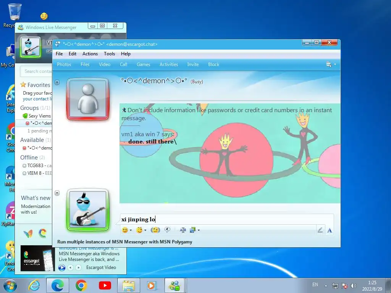Click the emoticon icon on desktop

44,16
